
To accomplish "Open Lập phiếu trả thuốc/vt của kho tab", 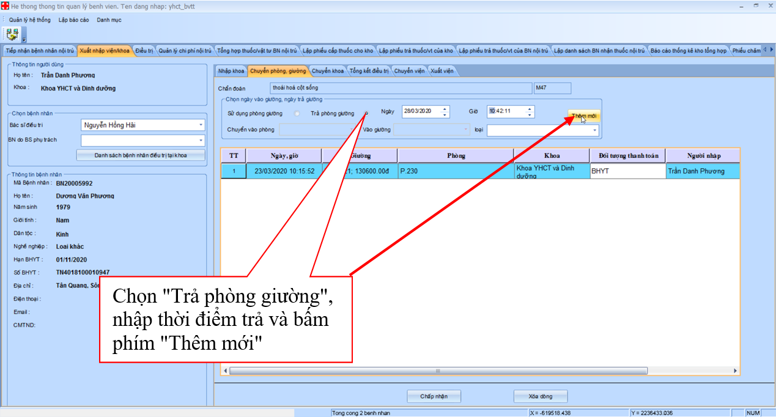I will (x=416, y=50).
